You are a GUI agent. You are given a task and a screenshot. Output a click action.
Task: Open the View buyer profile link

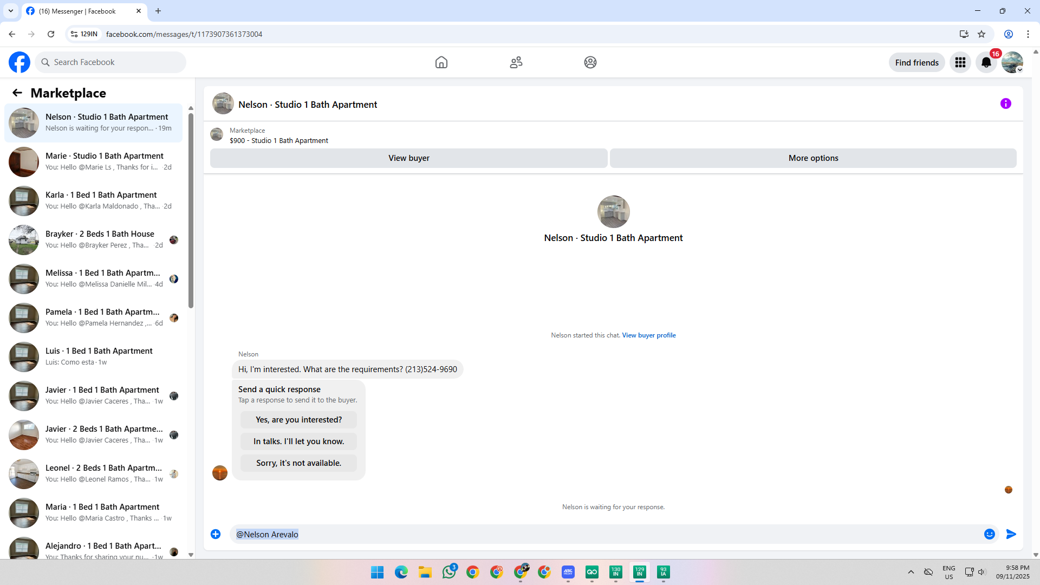[649, 335]
